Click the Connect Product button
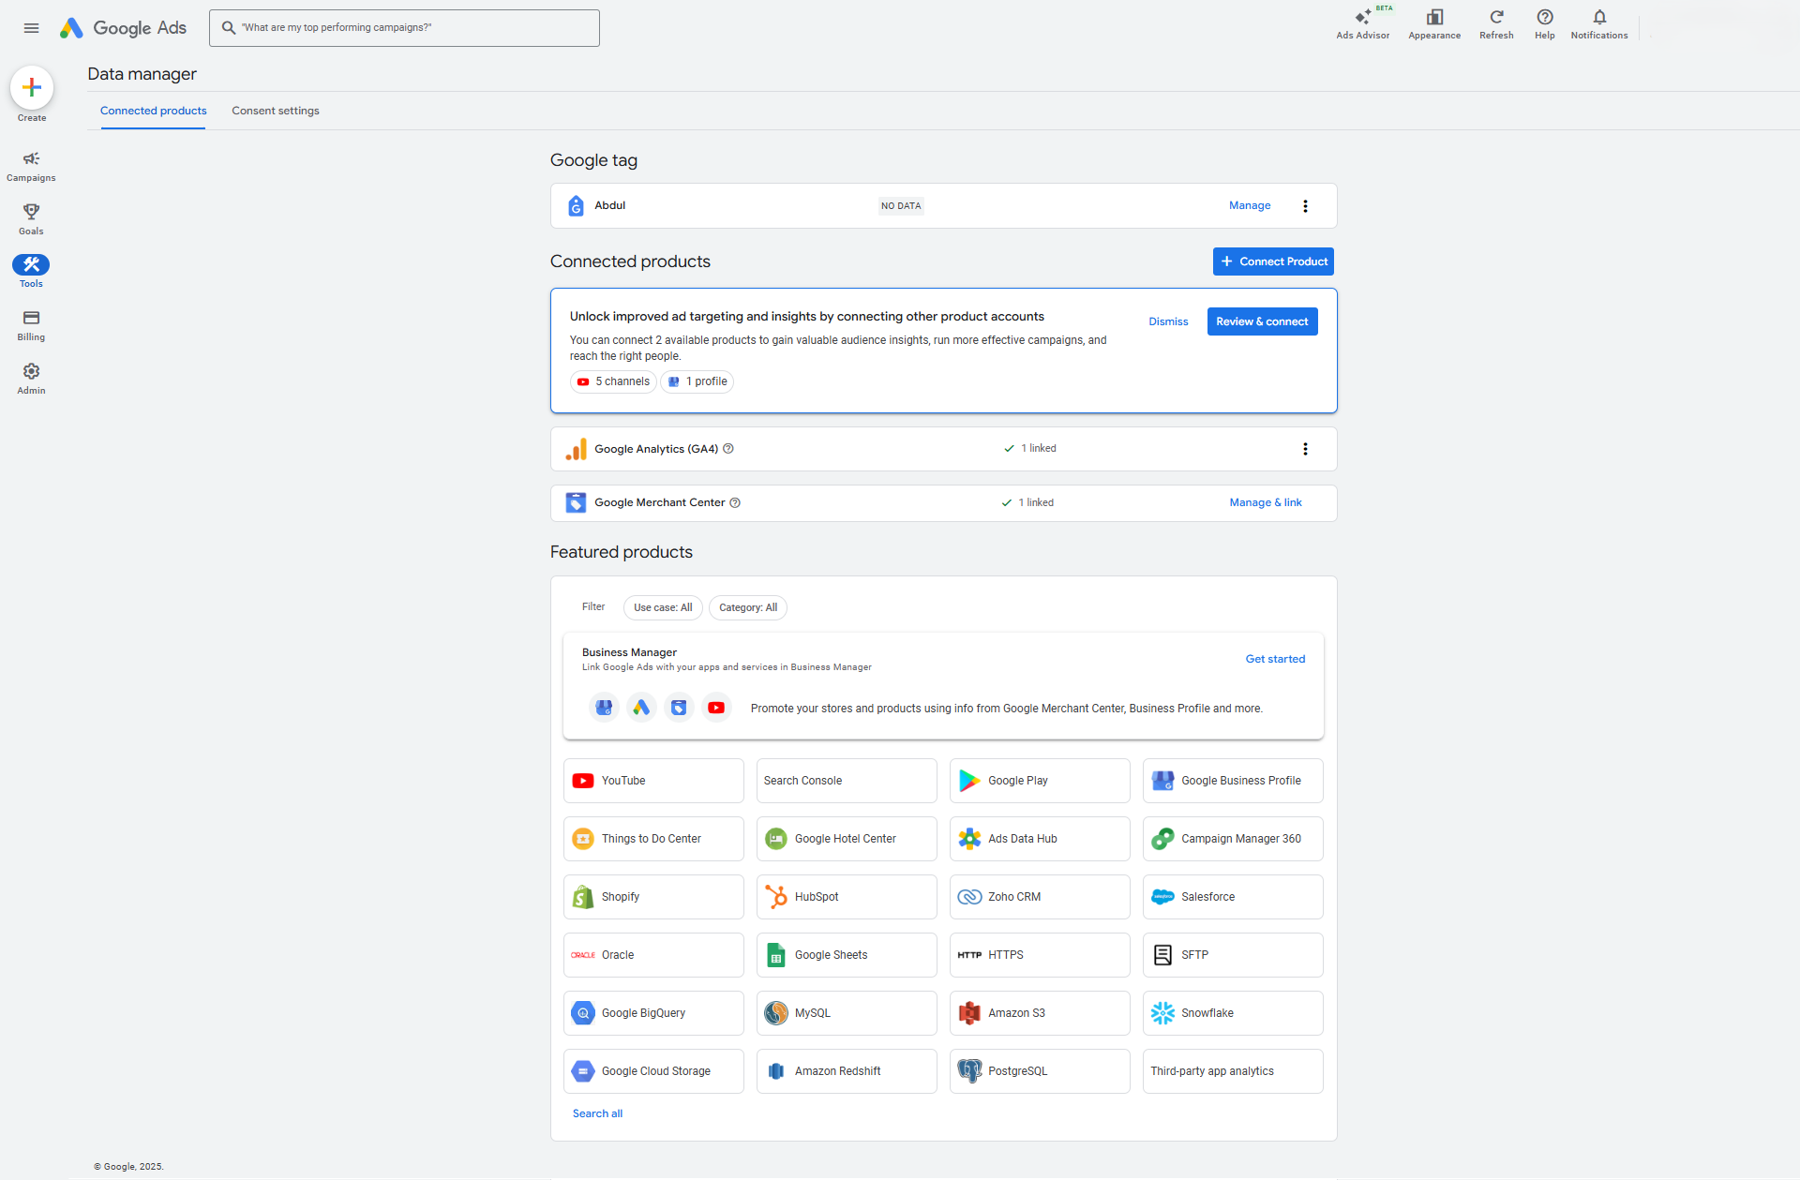This screenshot has width=1800, height=1180. tap(1273, 261)
